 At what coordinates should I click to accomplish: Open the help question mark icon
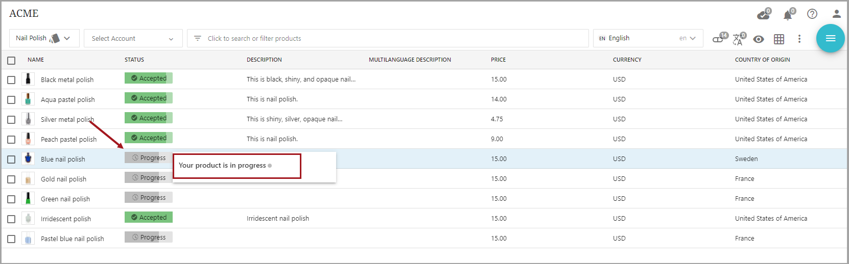(812, 14)
